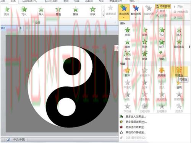The width and height of the screenshot is (191, 143).
Task: Pick the 轮子 entrance animation
Action: pyautogui.click(x=162, y=44)
